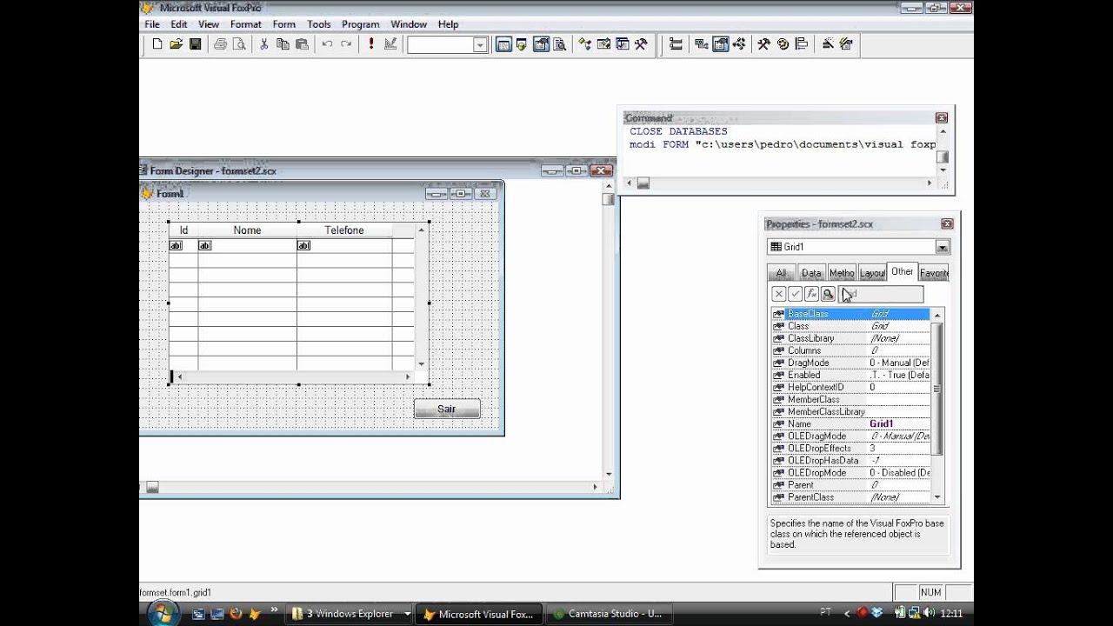The image size is (1113, 626).
Task: Open expression builder fx button
Action: tap(811, 295)
